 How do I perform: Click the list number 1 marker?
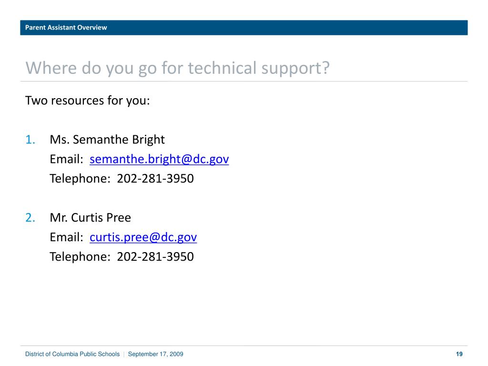coord(30,140)
